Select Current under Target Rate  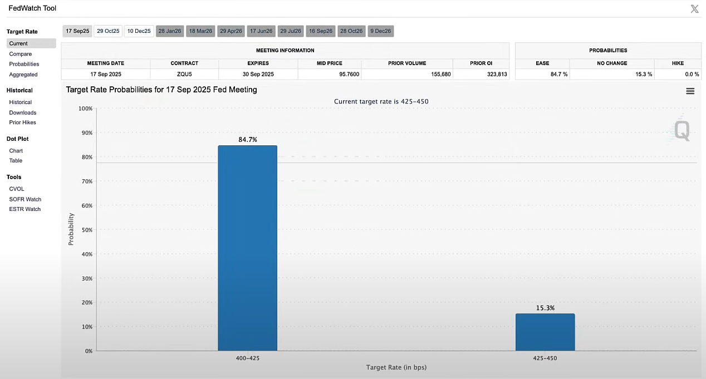pyautogui.click(x=18, y=43)
